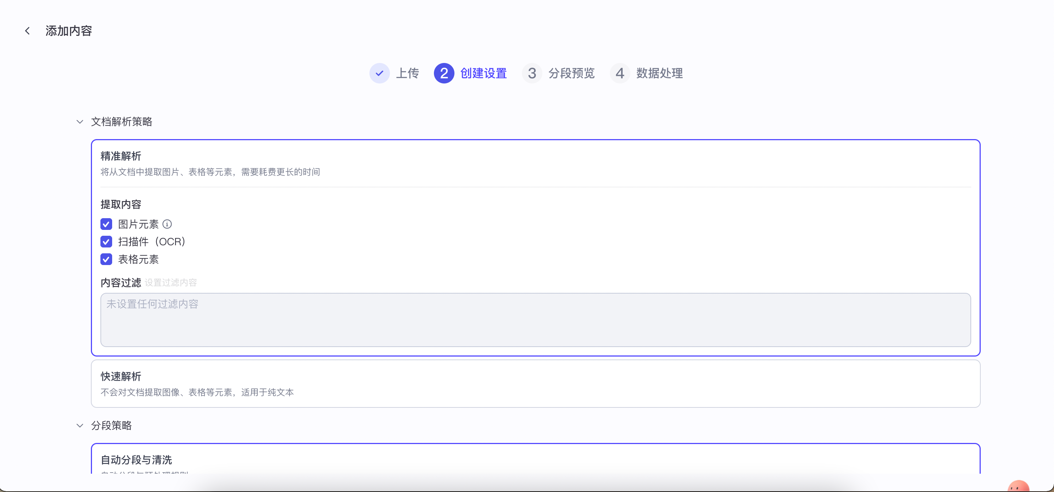Screen dimensions: 1054x492
Task: Click the 内容过滤 text area
Action: [x=535, y=320]
